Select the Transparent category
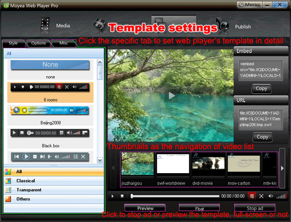This screenshot has width=291, height=222. [54, 190]
